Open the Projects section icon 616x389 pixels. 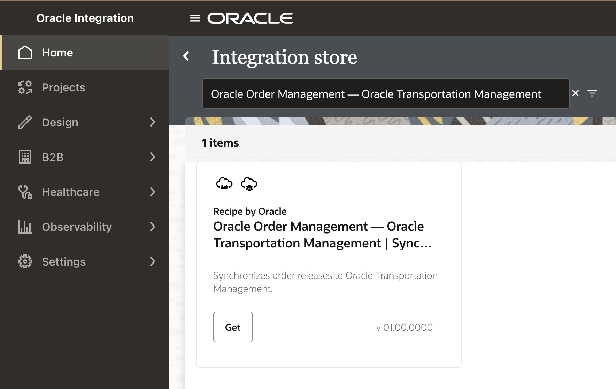(25, 87)
